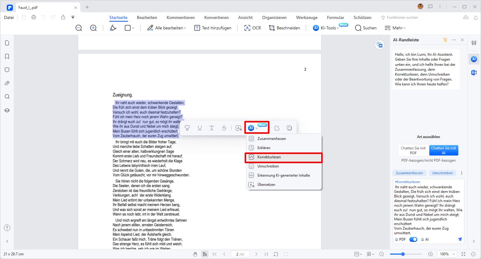The width and height of the screenshot is (481, 259).
Task: Click the Beschneiden tool
Action: point(284,28)
